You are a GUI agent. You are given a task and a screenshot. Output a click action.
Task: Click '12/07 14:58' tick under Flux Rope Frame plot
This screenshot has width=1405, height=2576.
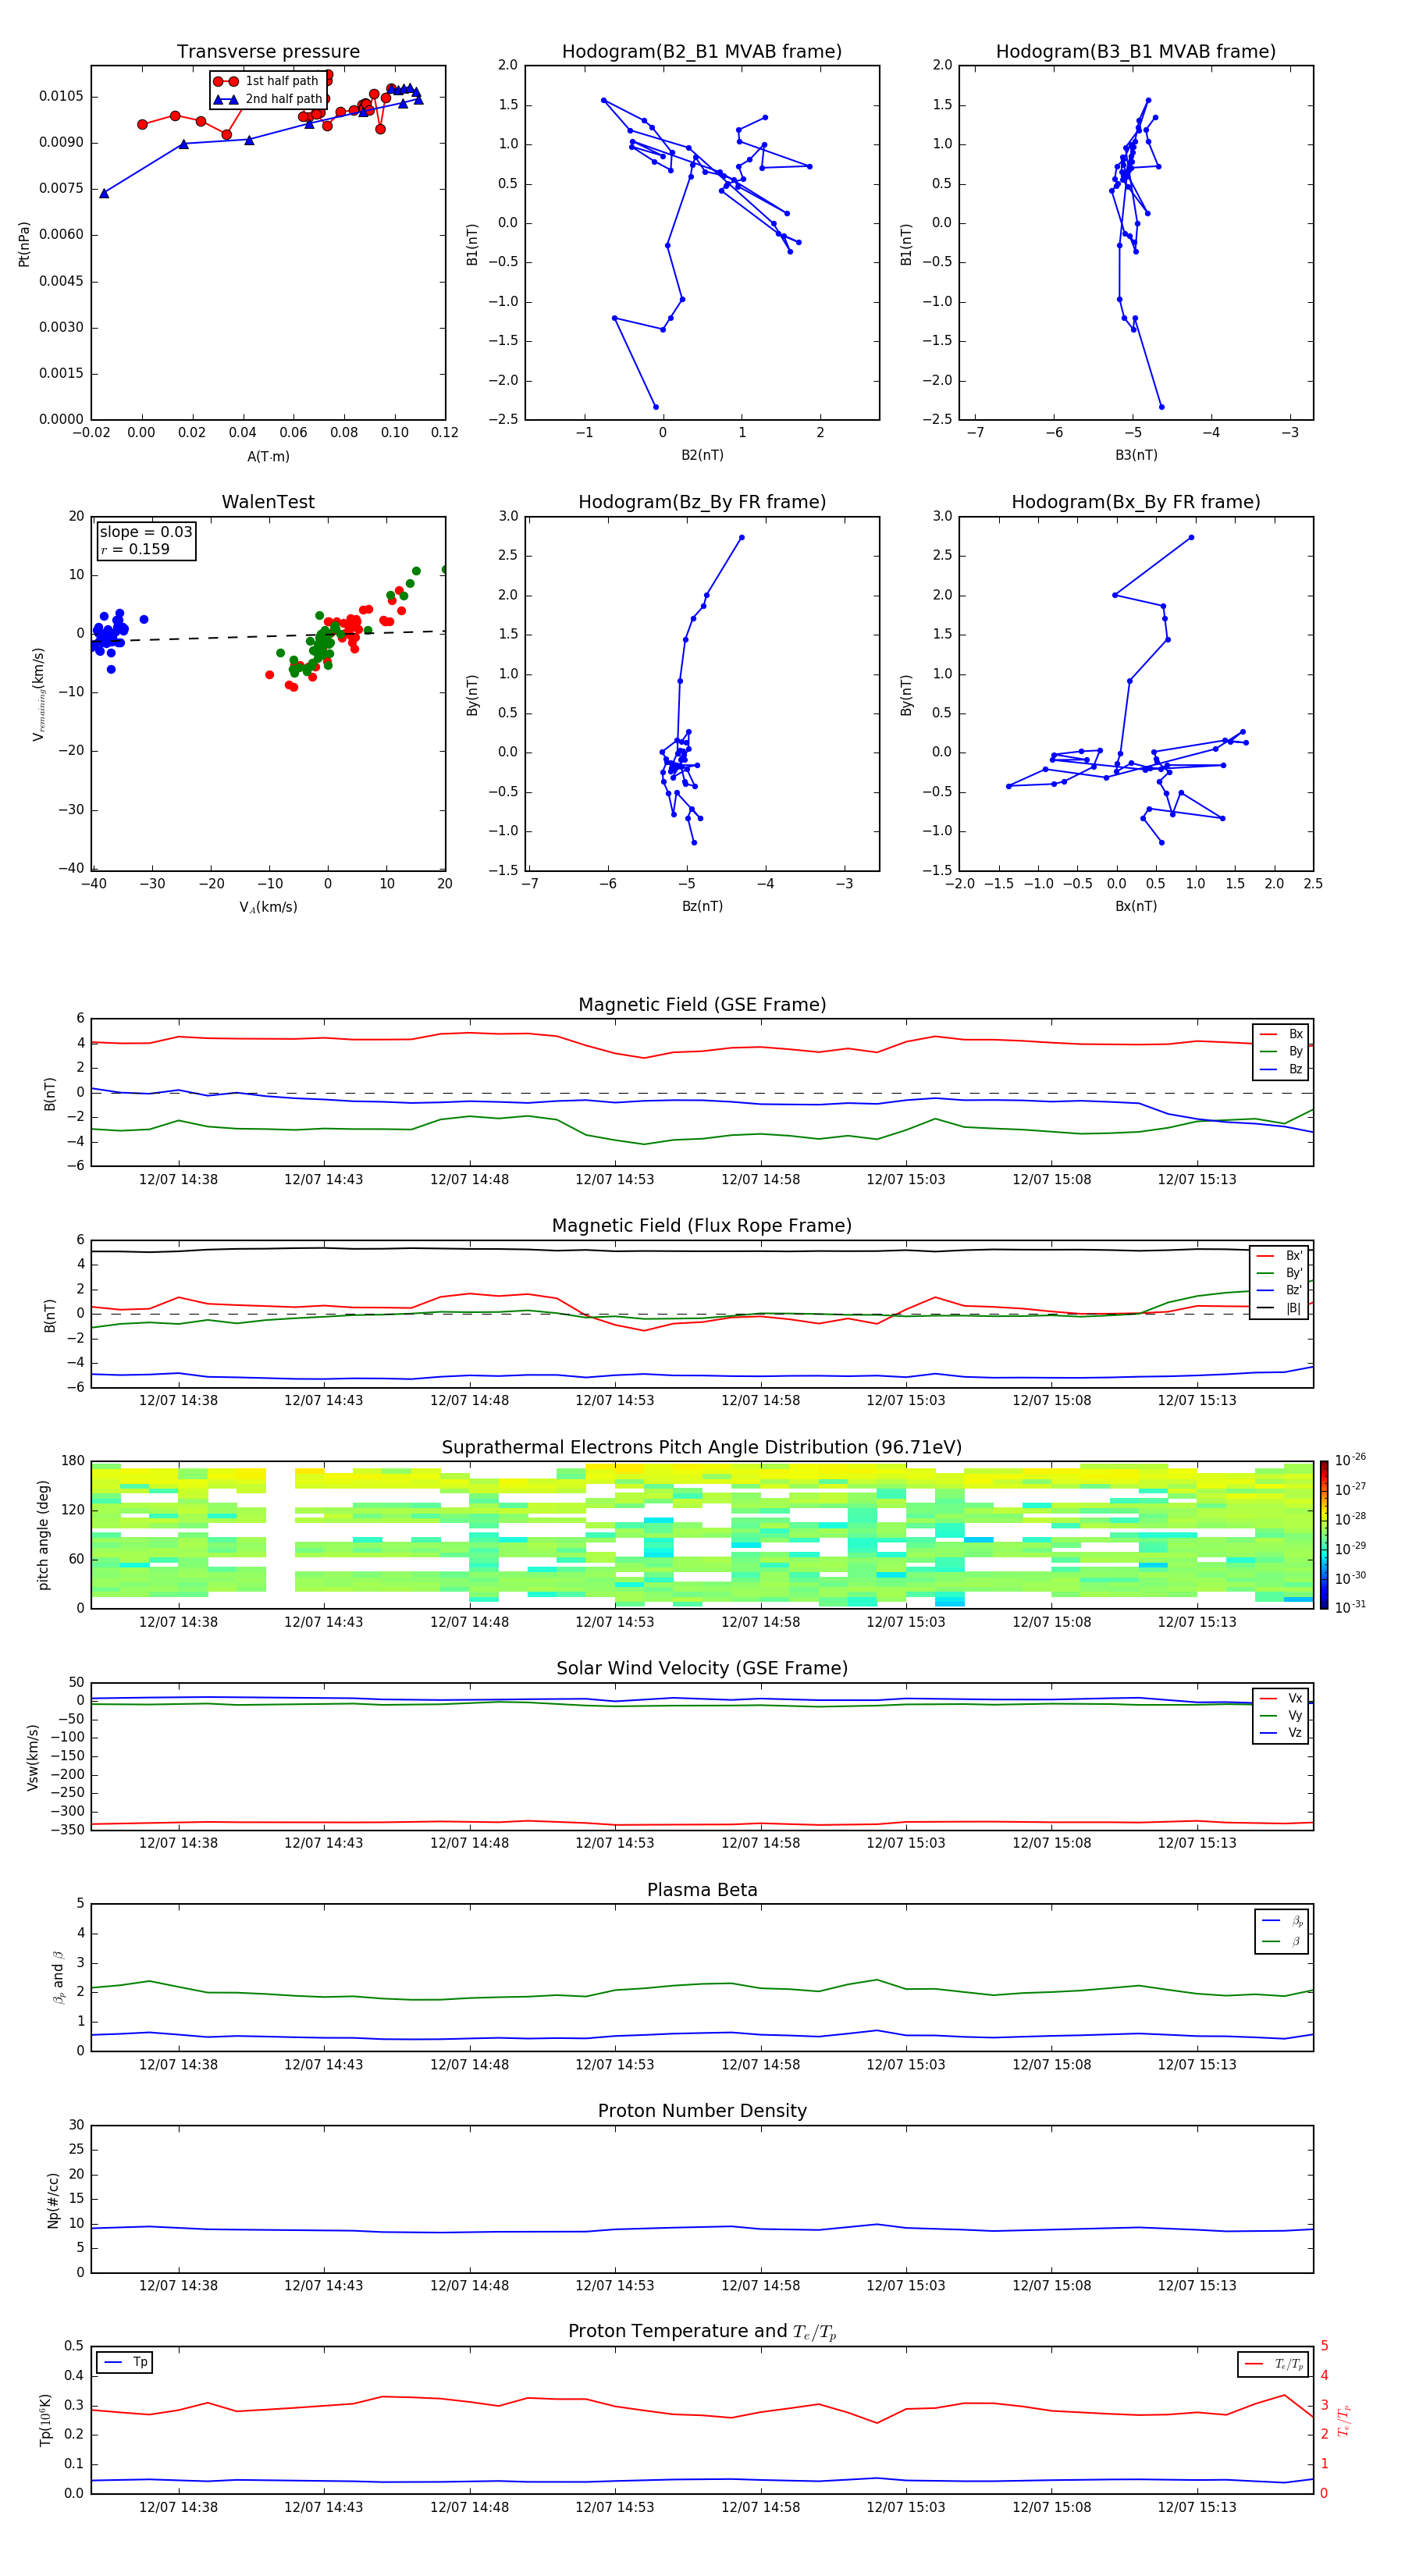click(x=760, y=1400)
